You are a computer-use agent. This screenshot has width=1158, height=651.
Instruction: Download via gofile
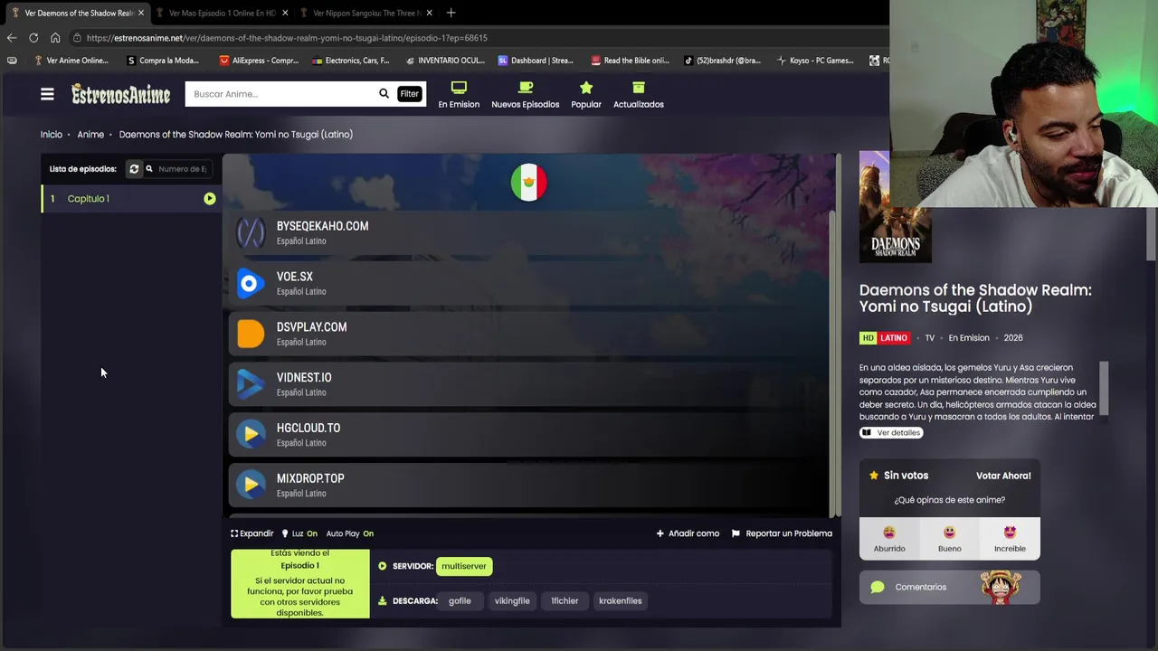460,600
